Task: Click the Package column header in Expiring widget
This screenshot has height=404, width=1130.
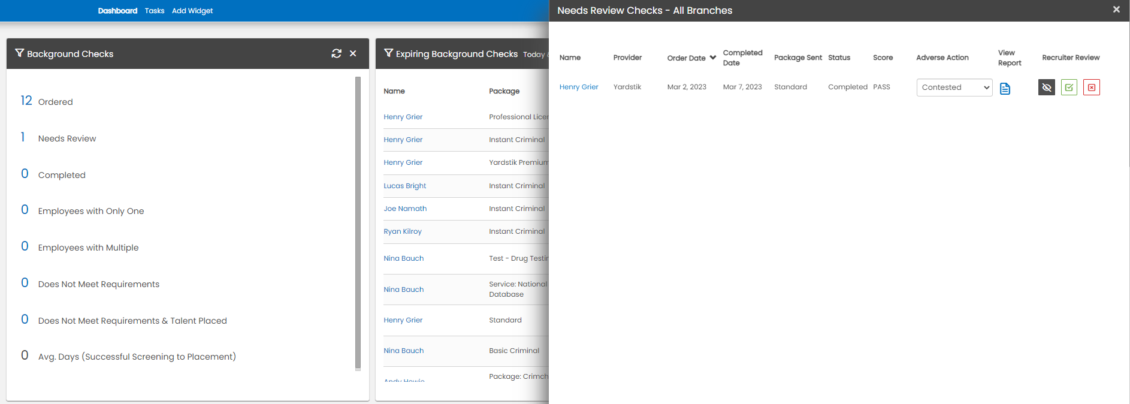Action: [504, 91]
